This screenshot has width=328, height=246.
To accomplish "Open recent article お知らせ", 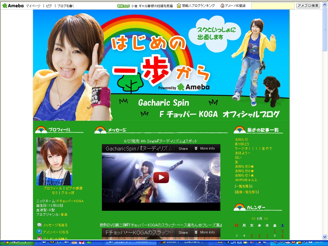I will coord(242,139).
